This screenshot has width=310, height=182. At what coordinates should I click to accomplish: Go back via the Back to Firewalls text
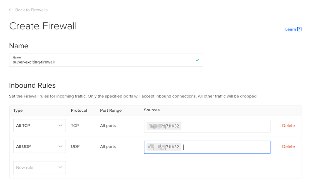tap(31, 10)
